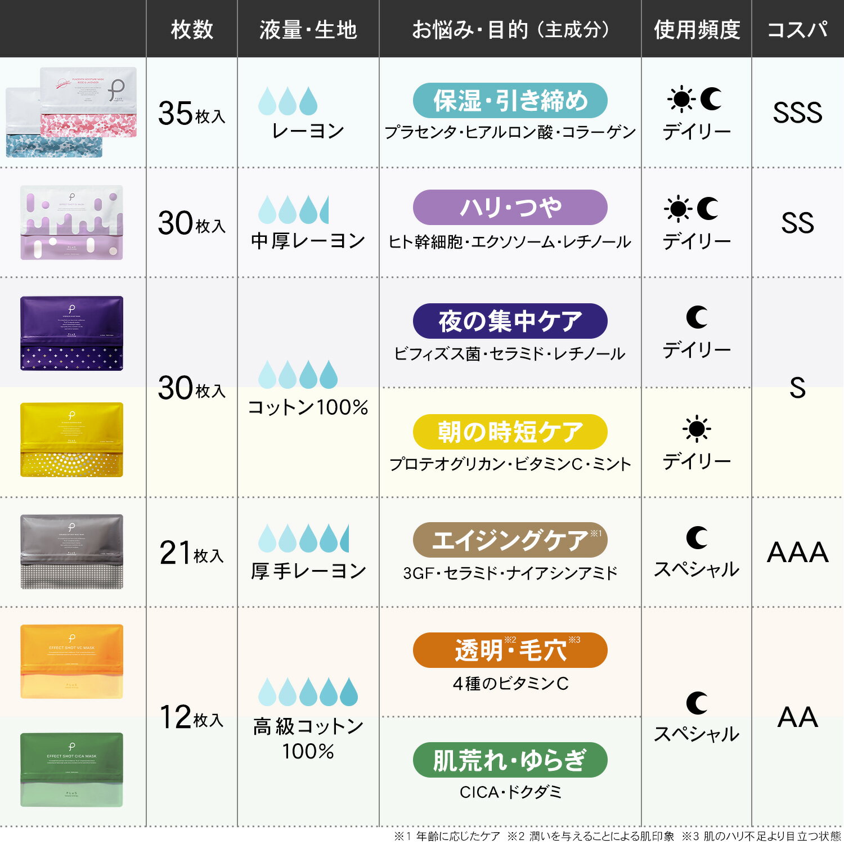Click the orange 透明・毛穴 label
Viewport: 844px width, 844px height.
[510, 650]
